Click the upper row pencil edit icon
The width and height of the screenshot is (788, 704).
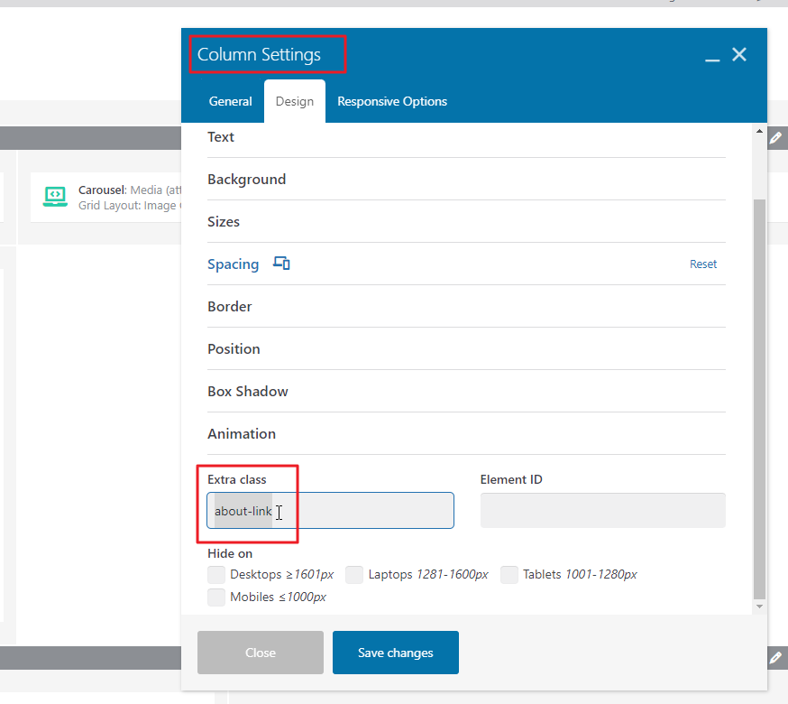point(775,138)
